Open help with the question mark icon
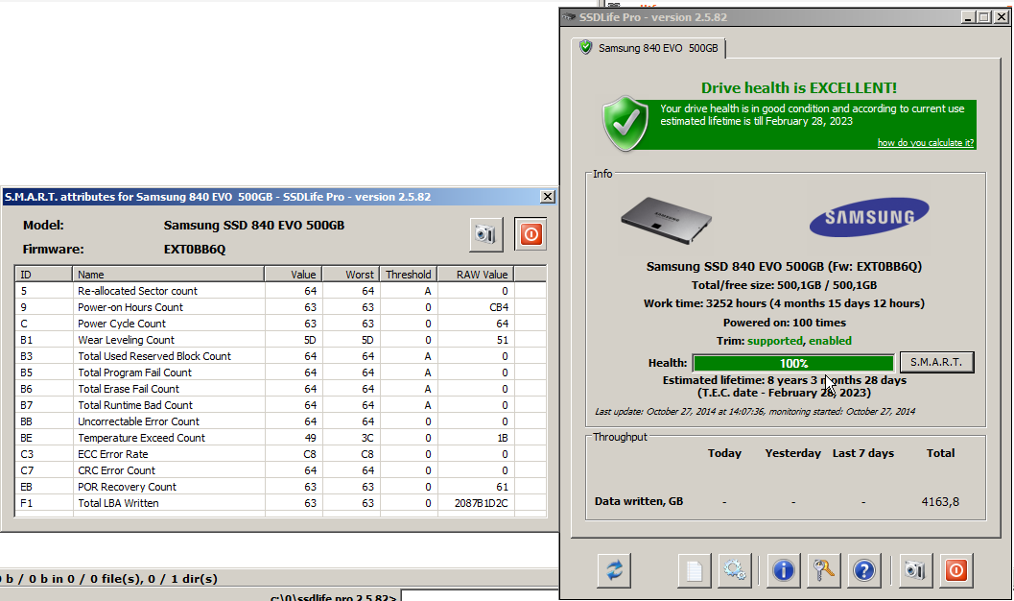Viewport: 1014px width, 601px height. (x=864, y=570)
